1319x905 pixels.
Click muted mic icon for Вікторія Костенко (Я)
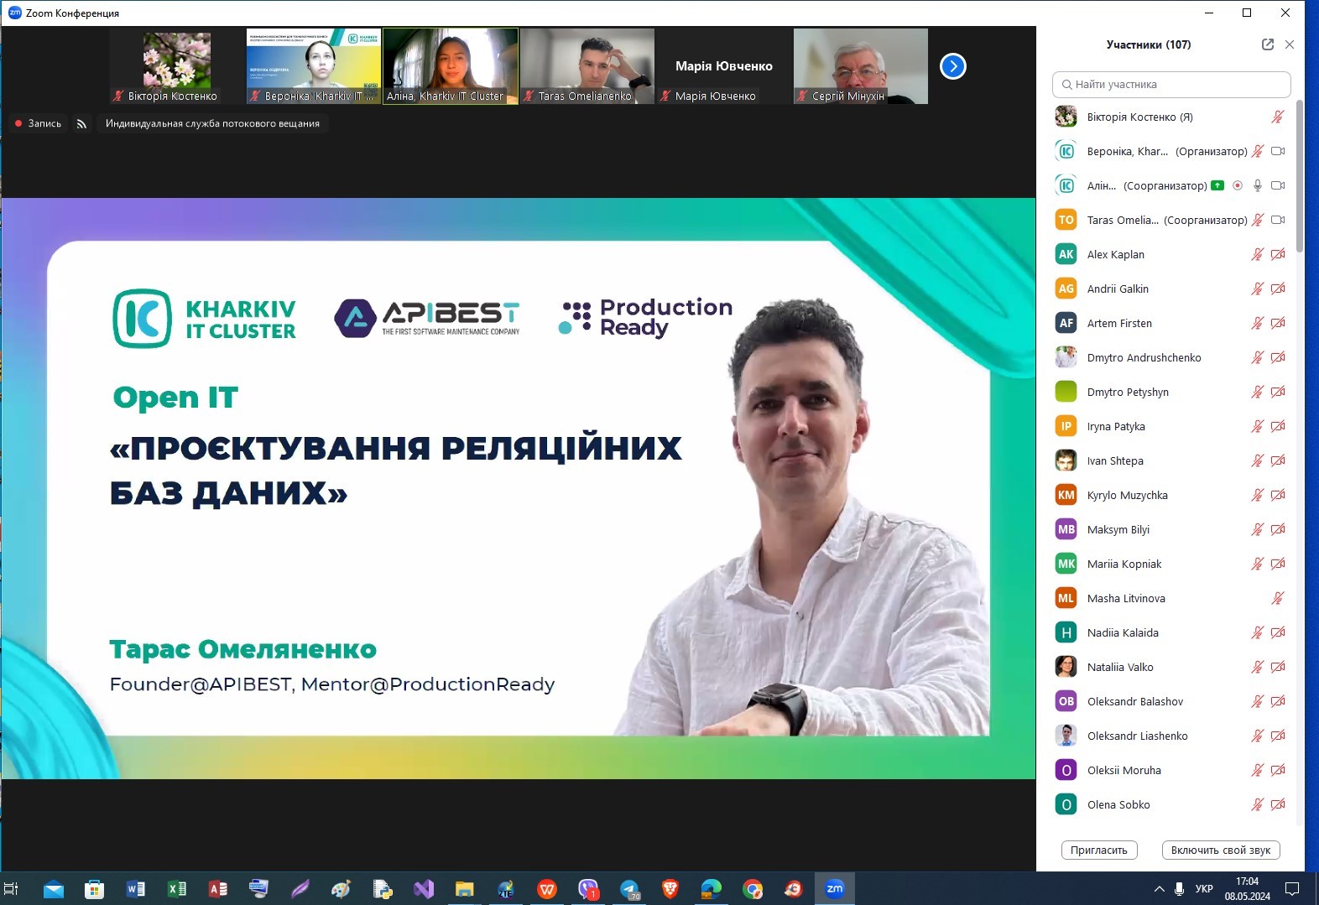(x=1278, y=117)
